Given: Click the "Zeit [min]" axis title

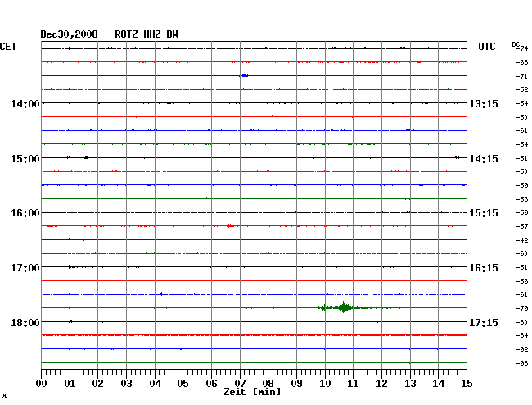Looking at the screenshot, I should pos(252,392).
